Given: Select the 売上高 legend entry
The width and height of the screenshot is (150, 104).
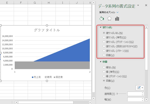Looking at the screenshot, I should tap(37, 77).
